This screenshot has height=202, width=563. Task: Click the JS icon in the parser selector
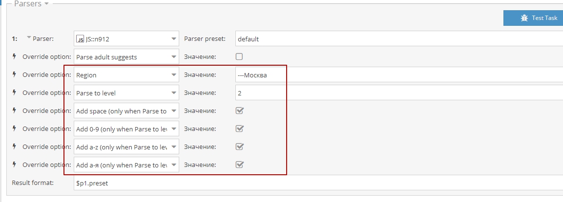click(80, 39)
